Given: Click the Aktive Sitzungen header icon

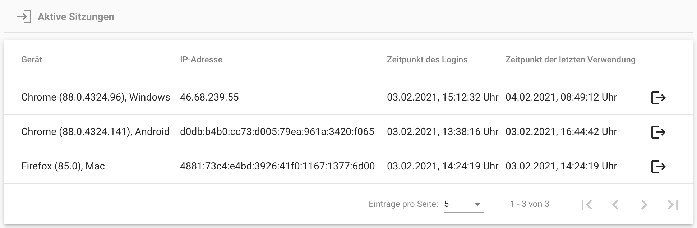Looking at the screenshot, I should pos(24,17).
